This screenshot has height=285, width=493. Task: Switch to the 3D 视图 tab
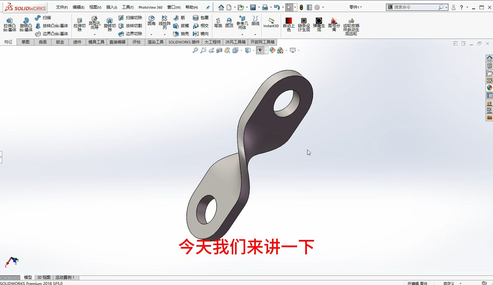pos(44,277)
